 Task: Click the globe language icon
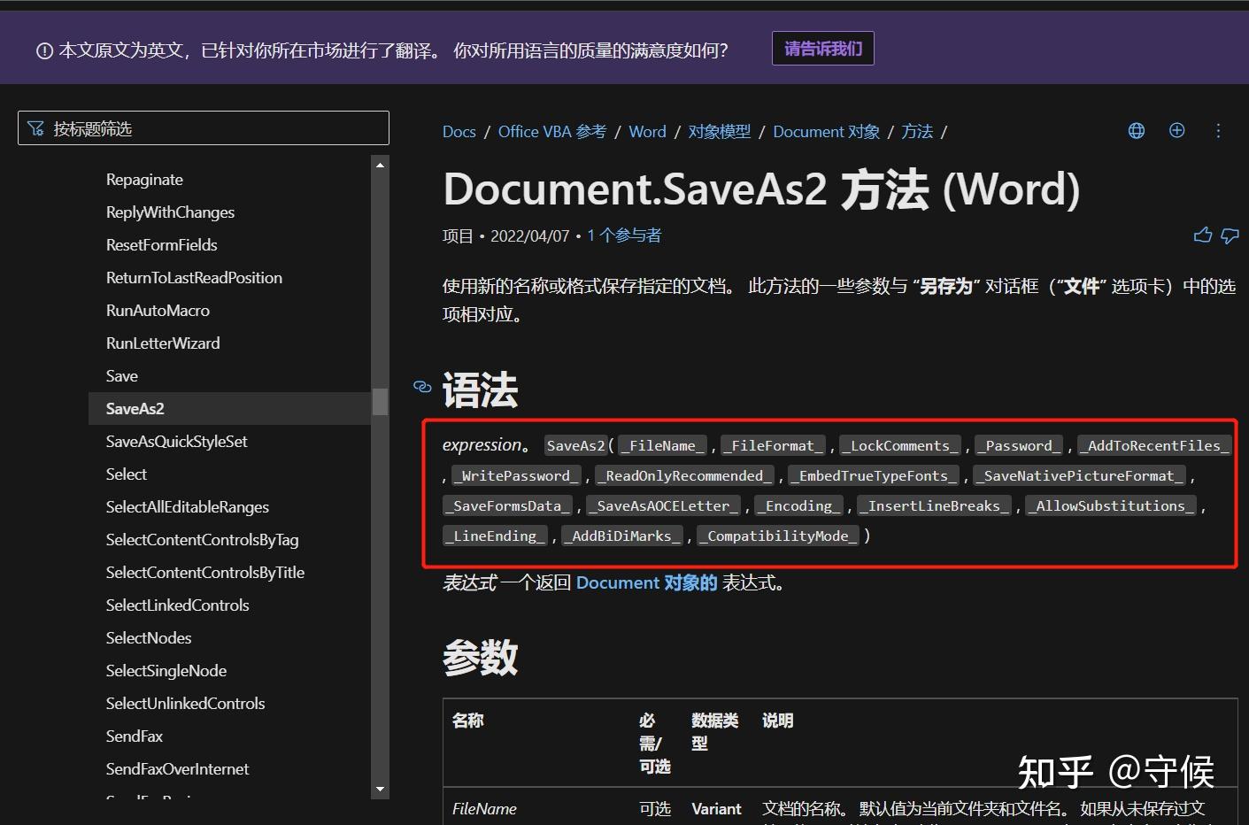(x=1137, y=131)
